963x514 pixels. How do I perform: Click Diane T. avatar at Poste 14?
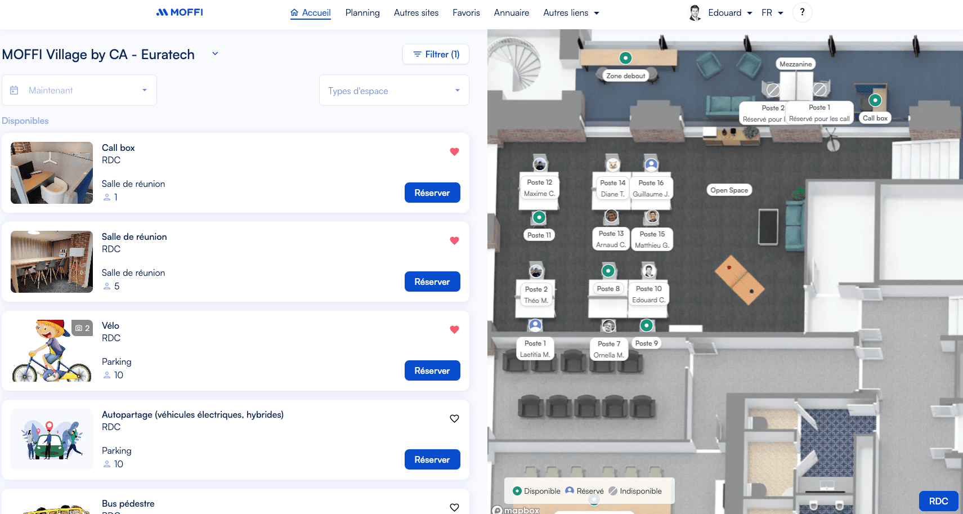tap(613, 165)
